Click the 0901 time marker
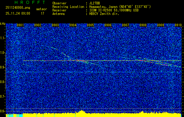 (20, 25)
